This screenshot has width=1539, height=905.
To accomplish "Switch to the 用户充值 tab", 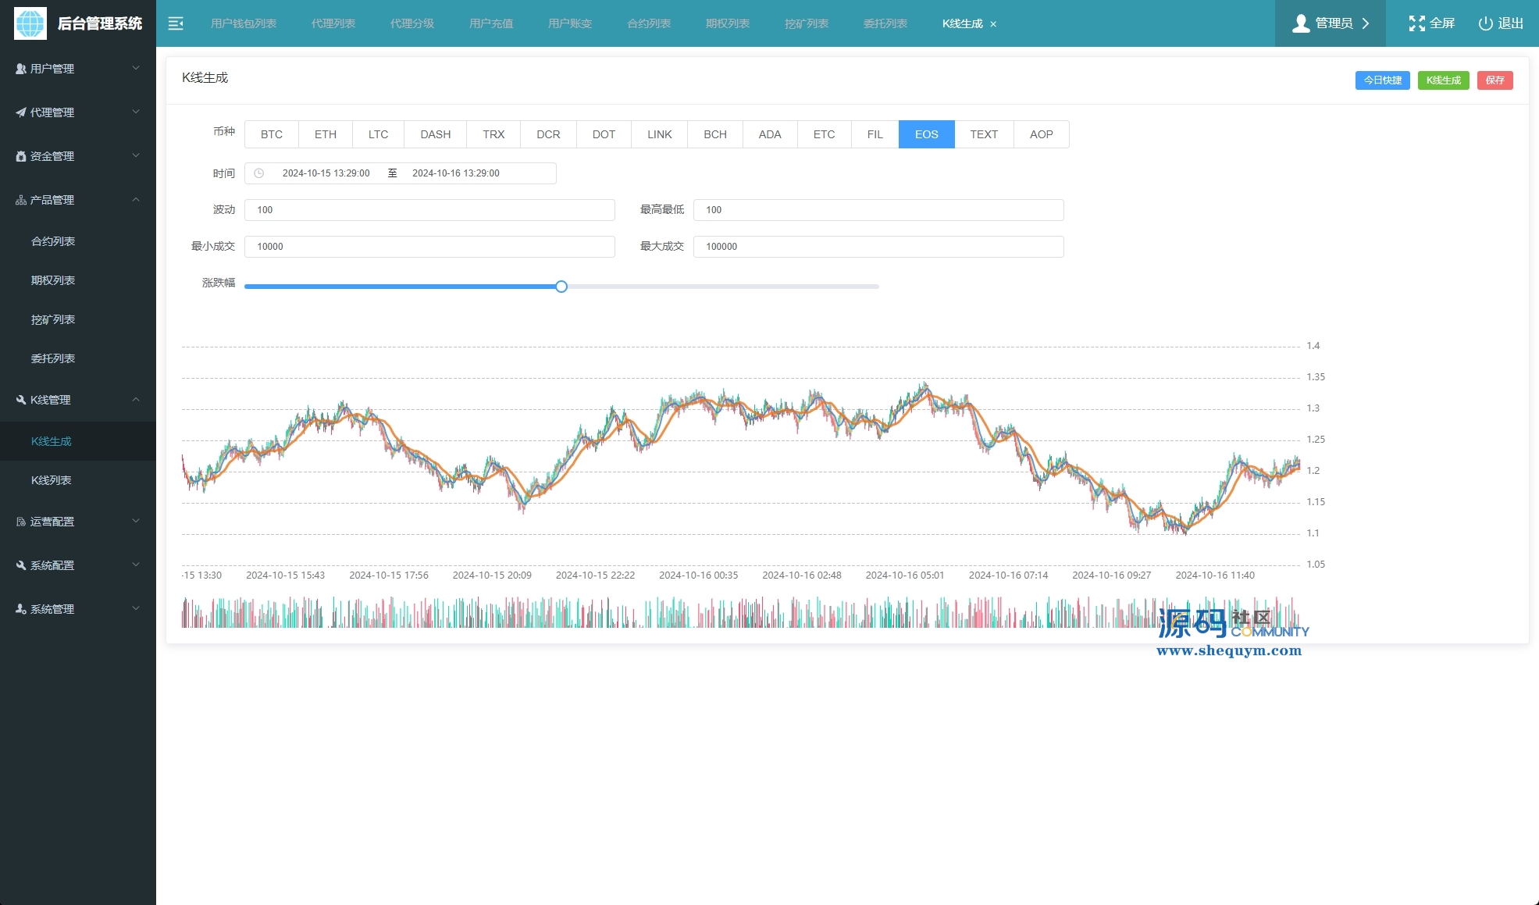I will pyautogui.click(x=491, y=23).
